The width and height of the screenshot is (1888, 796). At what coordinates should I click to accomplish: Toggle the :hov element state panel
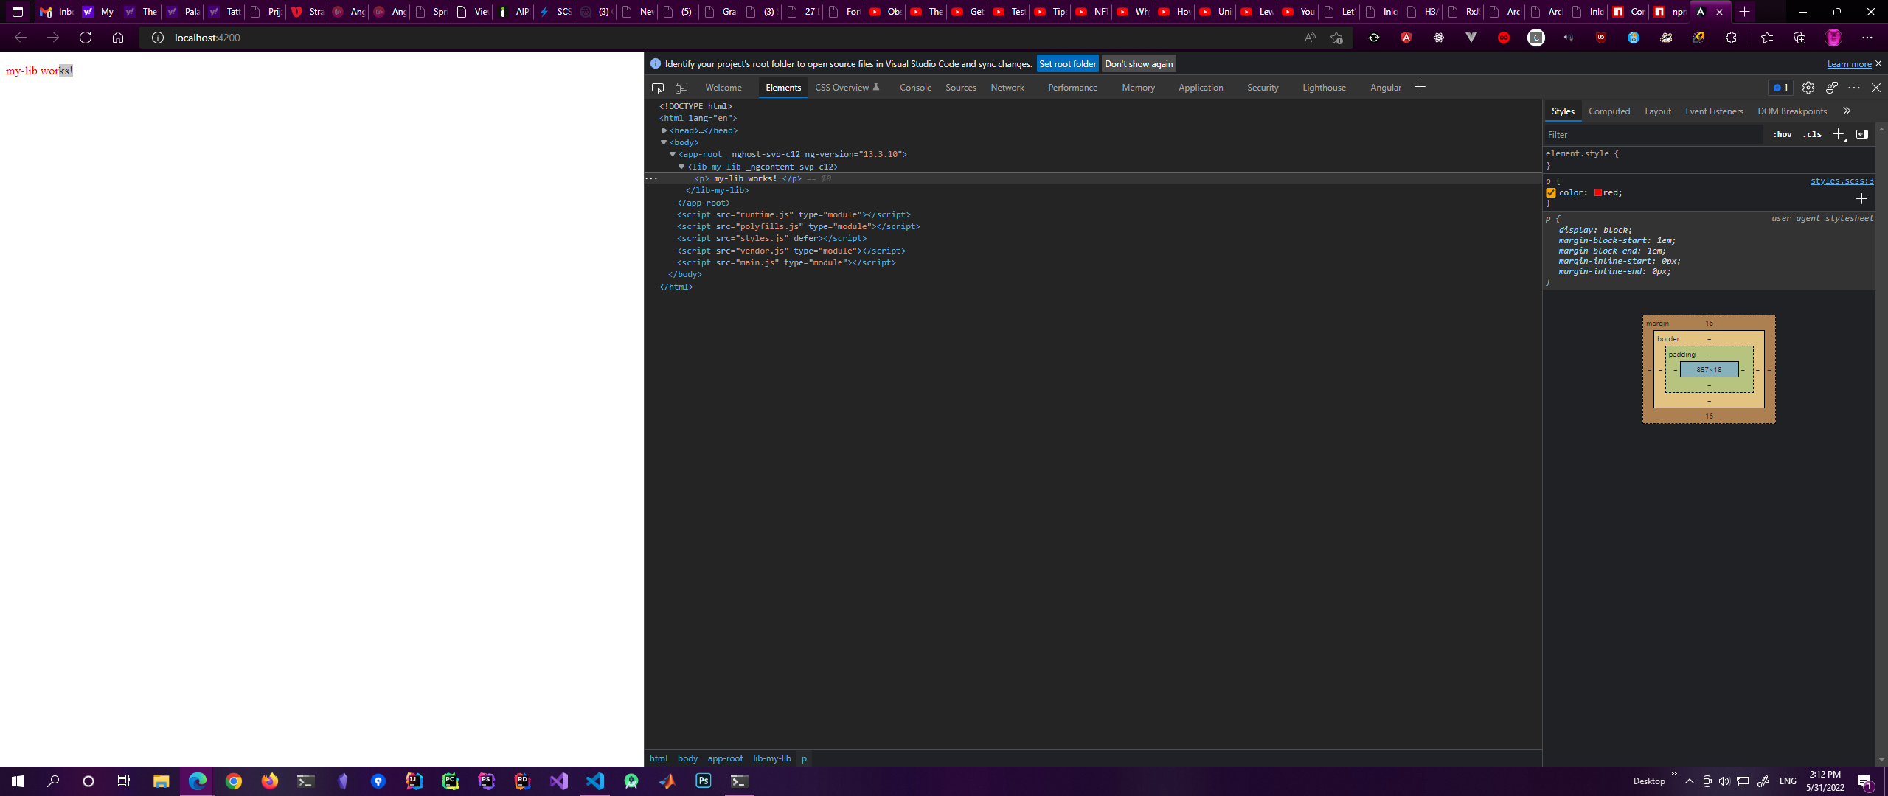[1783, 134]
